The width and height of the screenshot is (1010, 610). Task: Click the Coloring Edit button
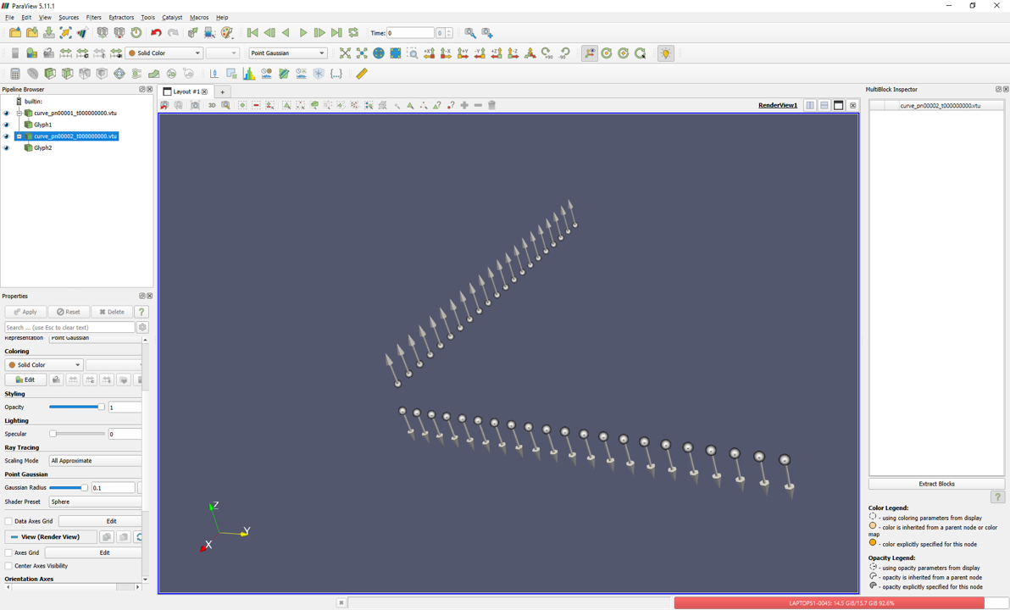pos(25,380)
